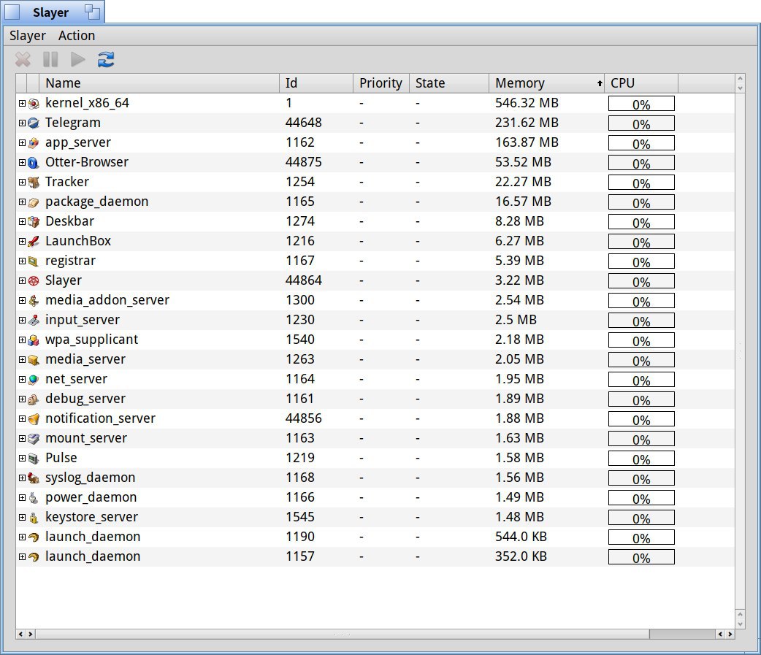
Task: Sort by the Memory column header
Action: coord(546,83)
